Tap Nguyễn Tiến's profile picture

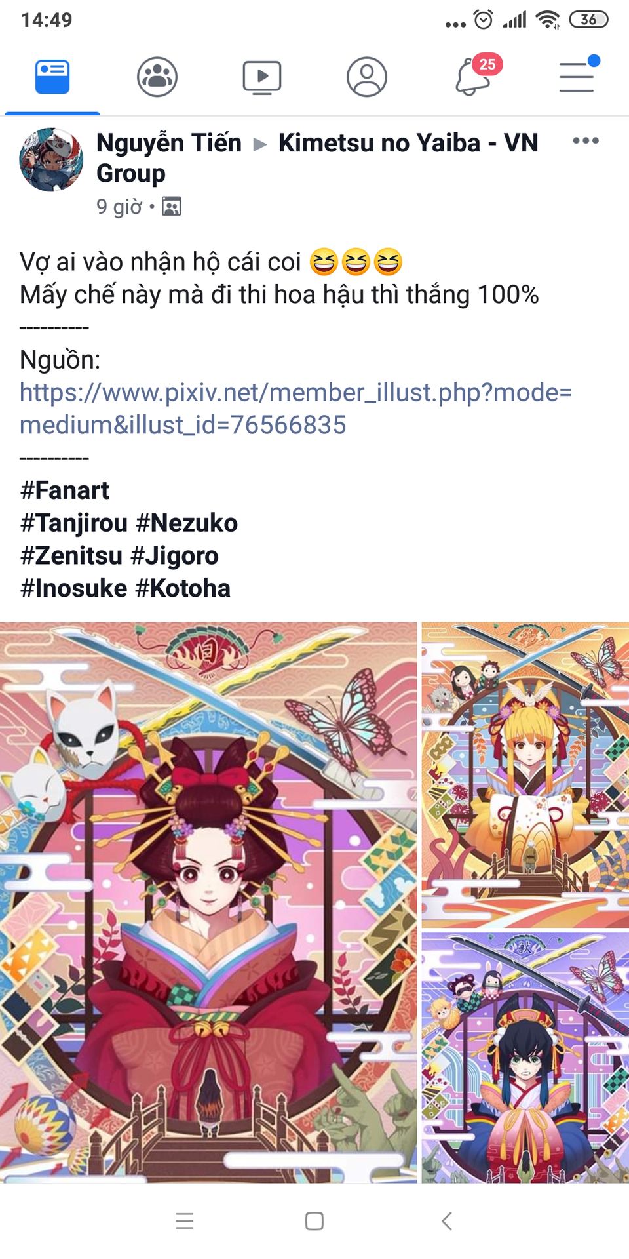(51, 160)
